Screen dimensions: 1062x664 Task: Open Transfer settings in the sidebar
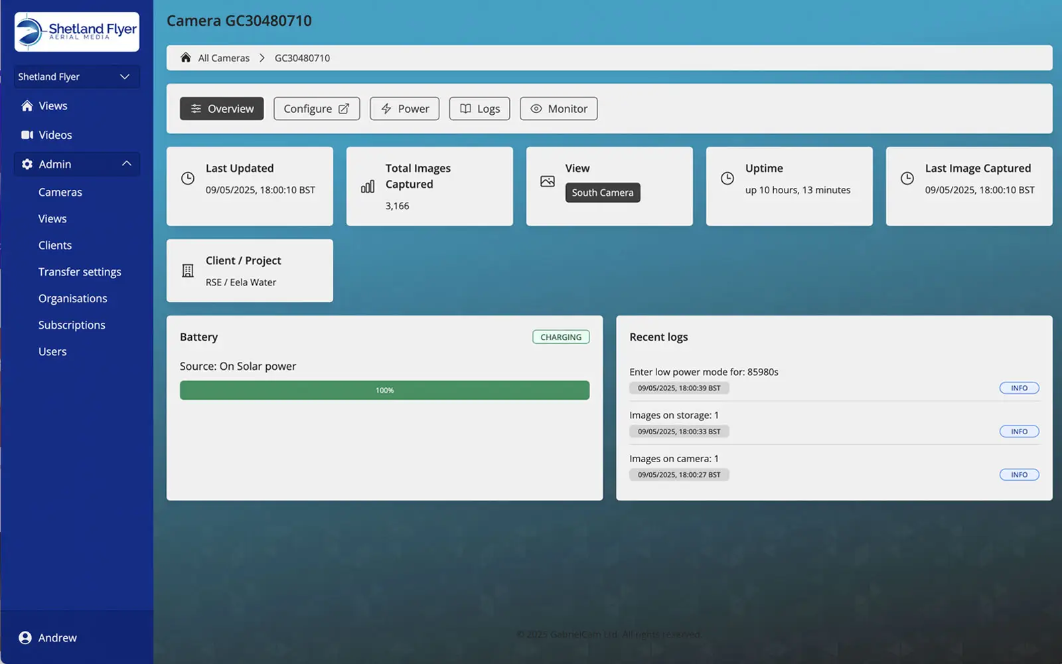point(80,272)
